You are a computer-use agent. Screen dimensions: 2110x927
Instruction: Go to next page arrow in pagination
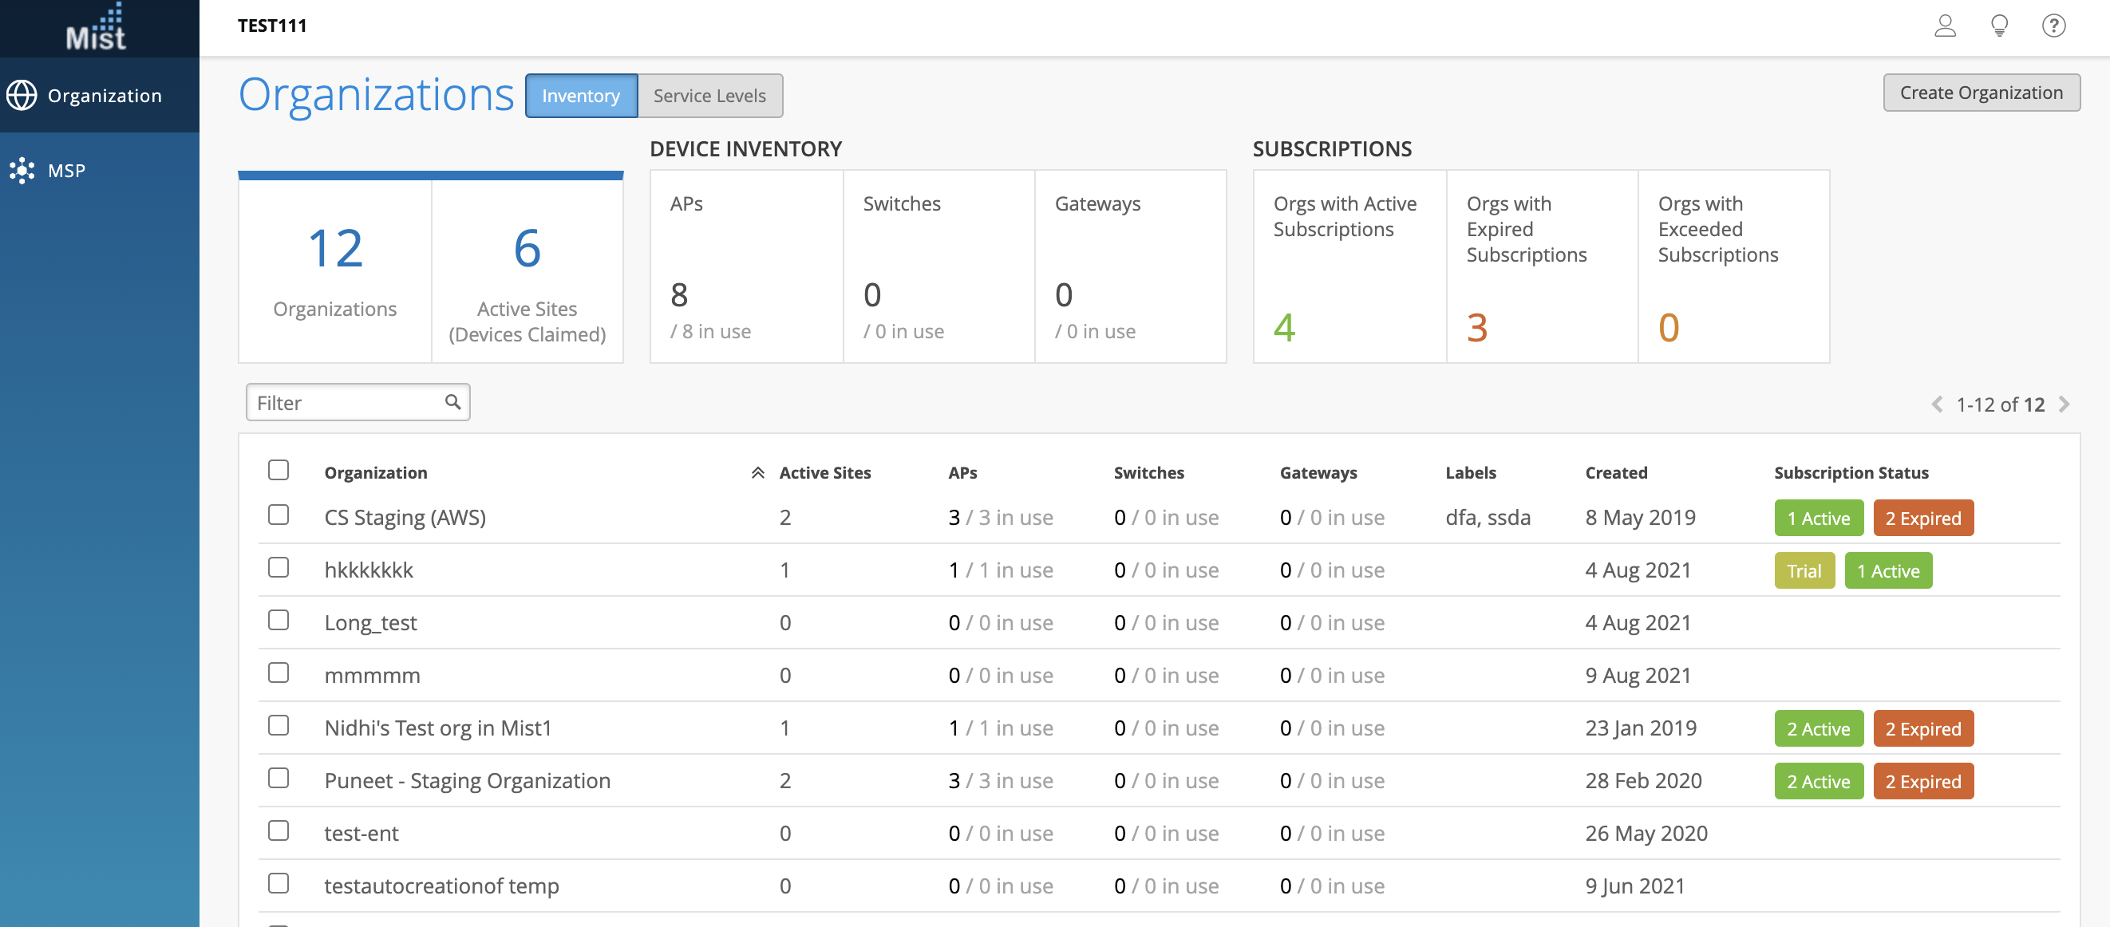tap(2065, 404)
